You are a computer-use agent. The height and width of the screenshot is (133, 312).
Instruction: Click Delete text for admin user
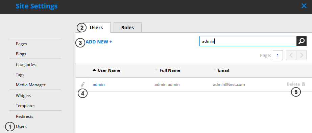coord(293,84)
